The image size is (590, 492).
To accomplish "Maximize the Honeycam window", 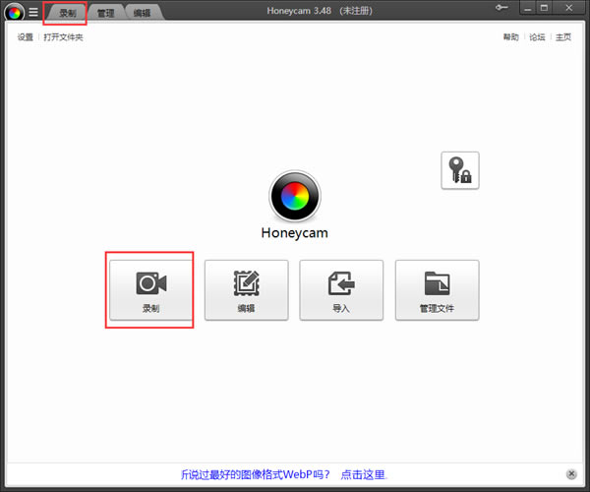I will point(544,8).
